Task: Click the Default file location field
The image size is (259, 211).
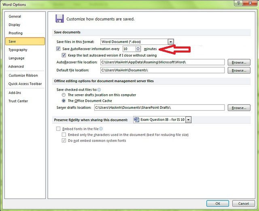Action: [162, 70]
